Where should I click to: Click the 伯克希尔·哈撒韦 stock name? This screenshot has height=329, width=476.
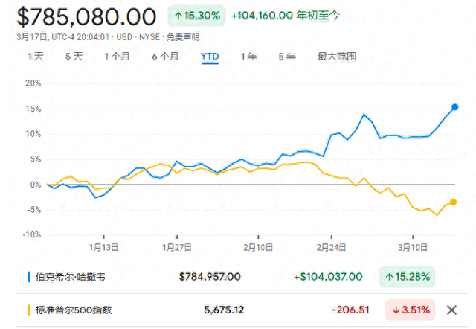(71, 277)
